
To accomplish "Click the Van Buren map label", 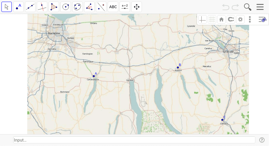I will tap(210, 41).
